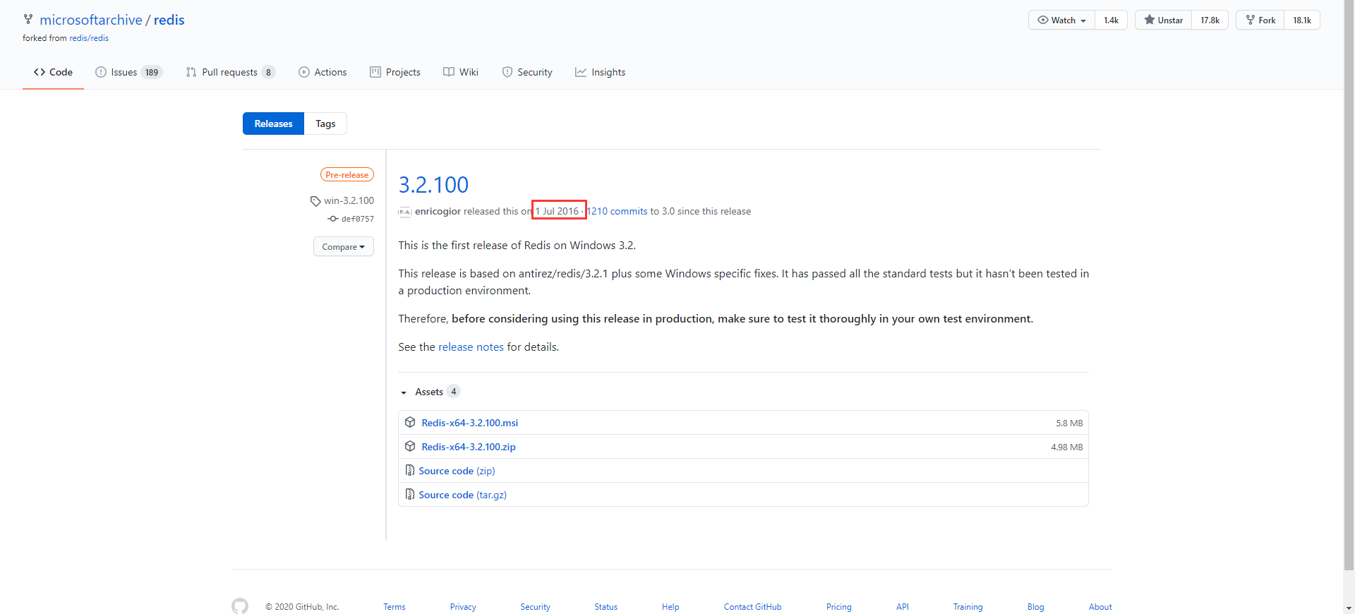Download Source code (tar.gz)
1355x614 pixels.
[462, 495]
